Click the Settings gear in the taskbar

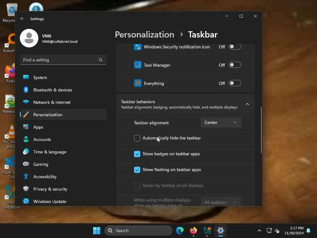tap(220, 231)
